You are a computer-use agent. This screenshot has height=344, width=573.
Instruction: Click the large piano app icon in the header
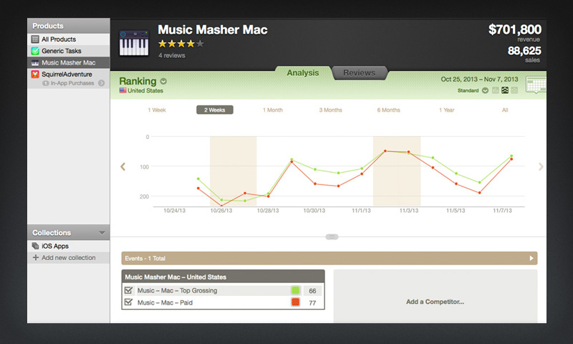point(134,43)
